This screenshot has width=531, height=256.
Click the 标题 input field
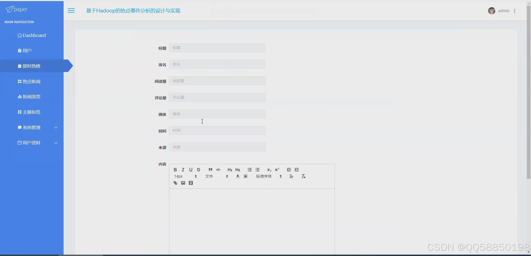[x=217, y=47]
